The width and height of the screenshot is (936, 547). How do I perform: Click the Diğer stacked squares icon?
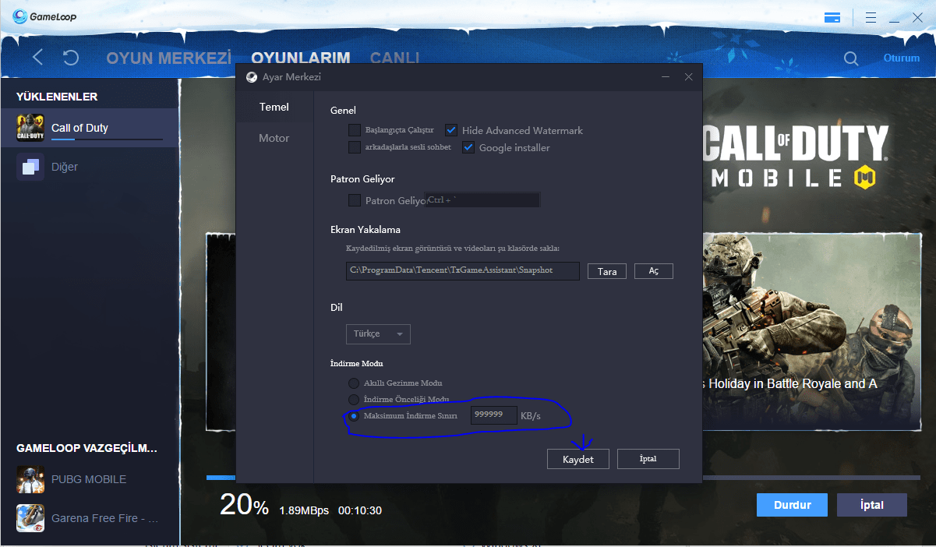pyautogui.click(x=30, y=167)
